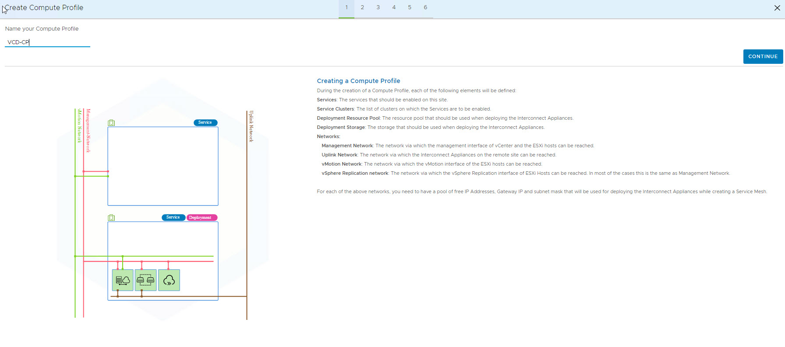Click the Management Network label in diagram
Image resolution: width=785 pixels, height=347 pixels.
[x=88, y=131]
